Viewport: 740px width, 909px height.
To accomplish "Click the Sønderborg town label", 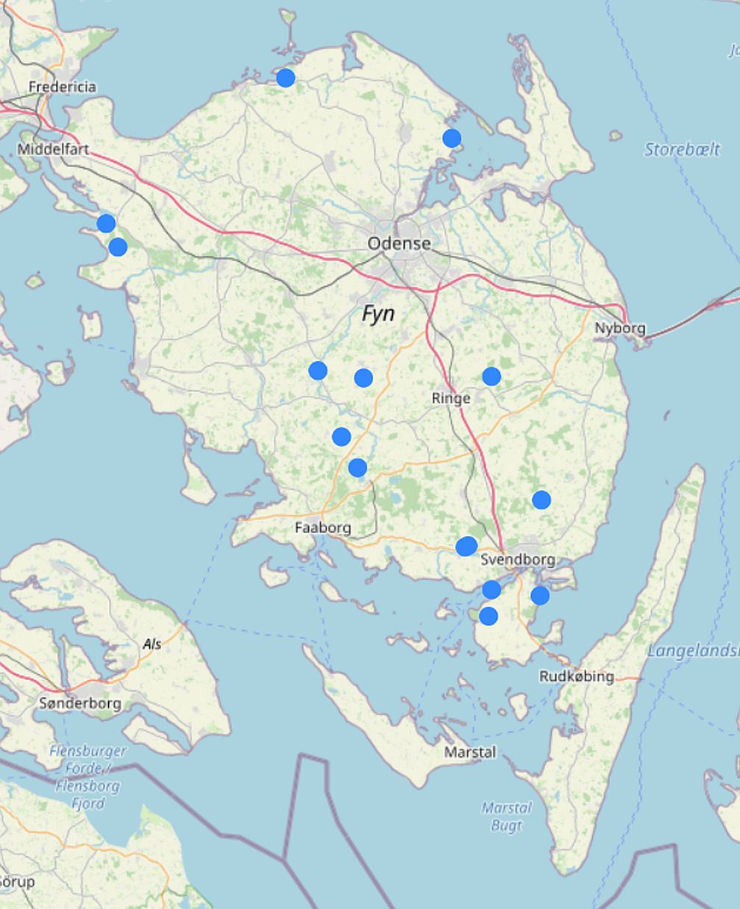I will point(80,702).
